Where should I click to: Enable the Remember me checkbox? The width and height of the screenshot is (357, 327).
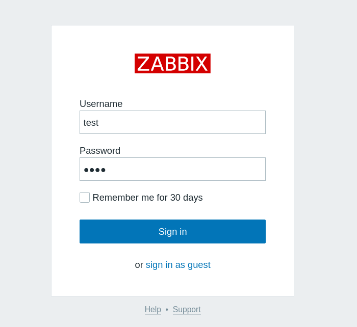85,198
